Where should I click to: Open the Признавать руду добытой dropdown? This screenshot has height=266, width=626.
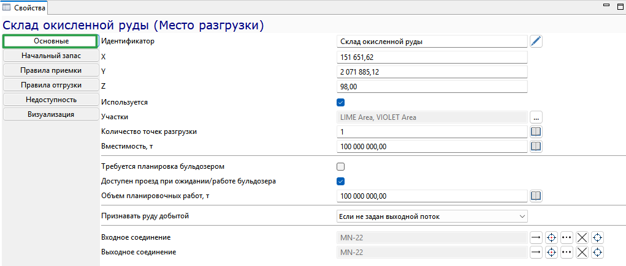click(432, 216)
